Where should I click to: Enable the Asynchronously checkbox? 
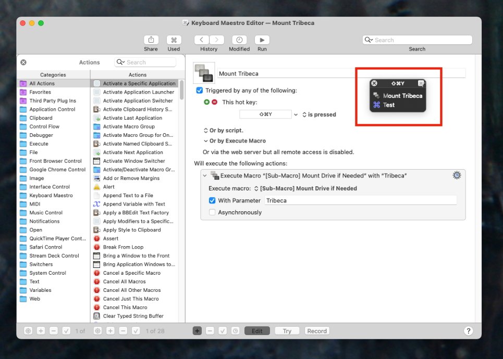[x=212, y=212]
